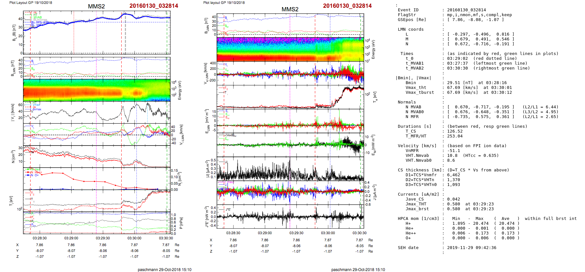The width and height of the screenshot is (585, 272).
Task: Click the 'VHT.Nmvab0' label
Action: pyautogui.click(x=418, y=160)
